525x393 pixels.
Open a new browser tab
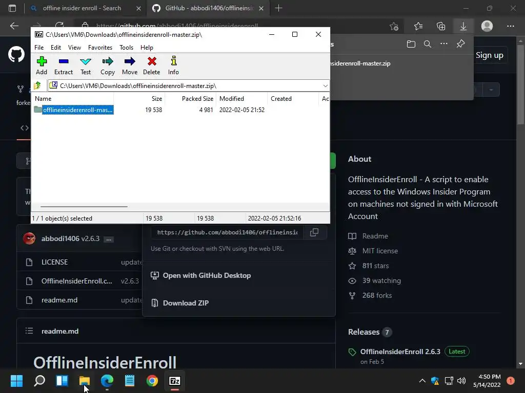278,8
